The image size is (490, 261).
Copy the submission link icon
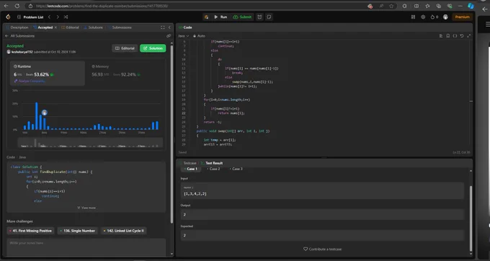169,36
